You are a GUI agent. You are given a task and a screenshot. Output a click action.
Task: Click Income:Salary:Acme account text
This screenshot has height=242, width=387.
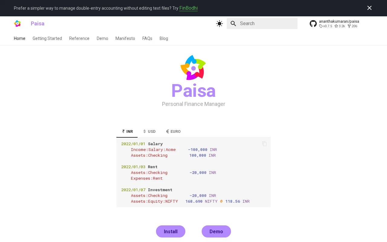tap(153, 150)
